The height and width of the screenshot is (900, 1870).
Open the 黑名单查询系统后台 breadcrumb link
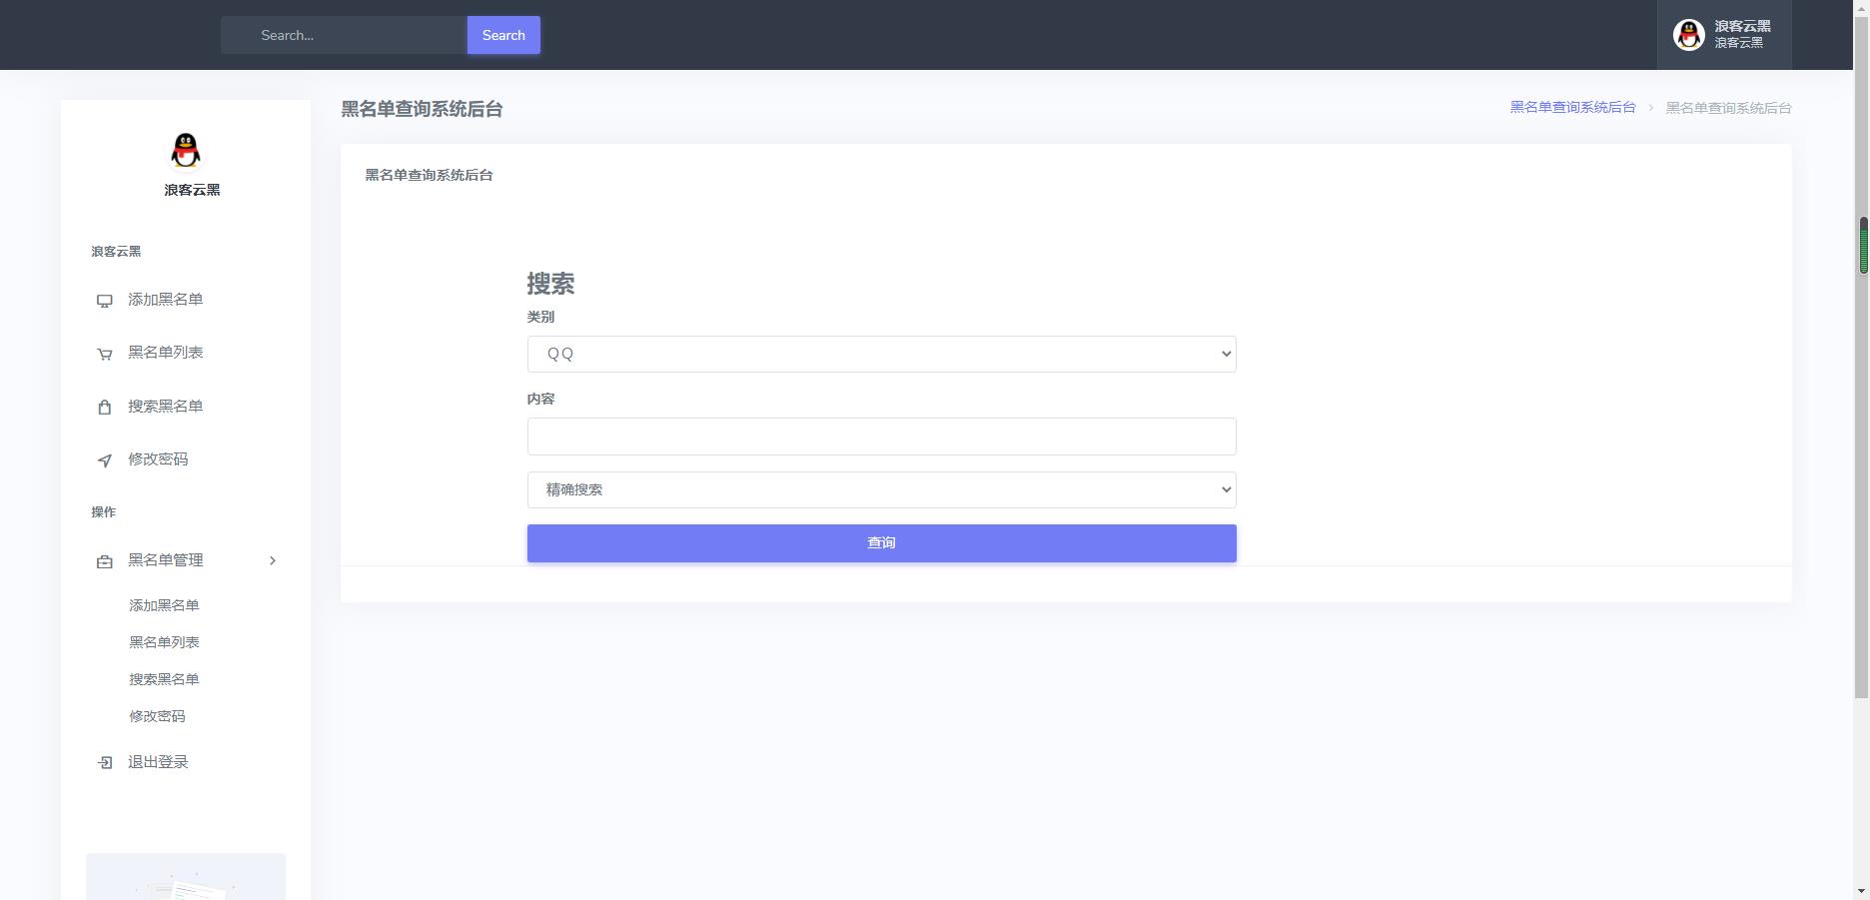[1572, 107]
